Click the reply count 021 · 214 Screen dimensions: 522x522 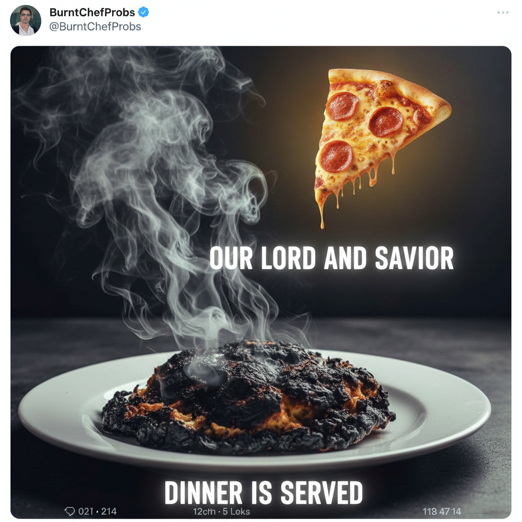97,511
